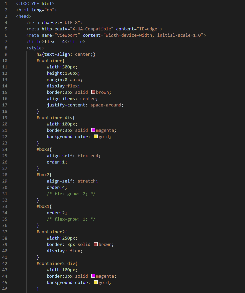This screenshot has height=293, width=245.
Task: Click the '#container2{' selector on line 37
Action: [52, 232]
